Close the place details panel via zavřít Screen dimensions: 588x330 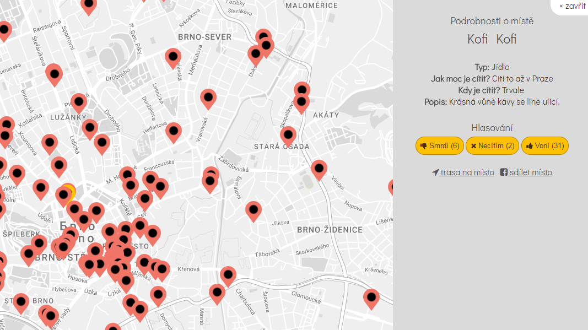pyautogui.click(x=572, y=6)
